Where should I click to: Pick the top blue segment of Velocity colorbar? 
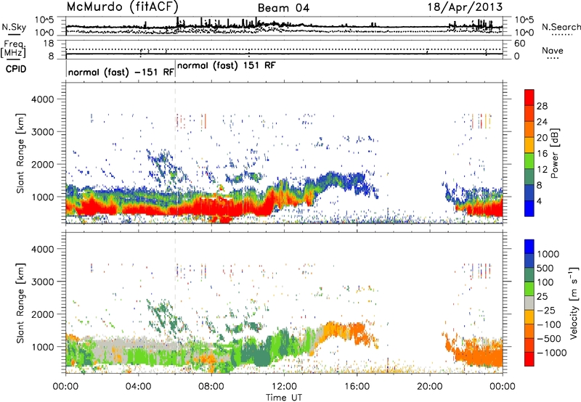click(529, 247)
